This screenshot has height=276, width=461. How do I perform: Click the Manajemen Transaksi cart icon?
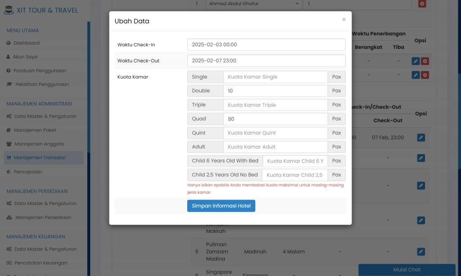coord(9,158)
